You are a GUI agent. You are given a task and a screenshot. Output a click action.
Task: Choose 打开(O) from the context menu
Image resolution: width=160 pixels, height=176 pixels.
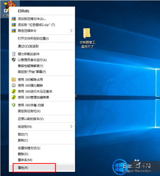click(42, 11)
